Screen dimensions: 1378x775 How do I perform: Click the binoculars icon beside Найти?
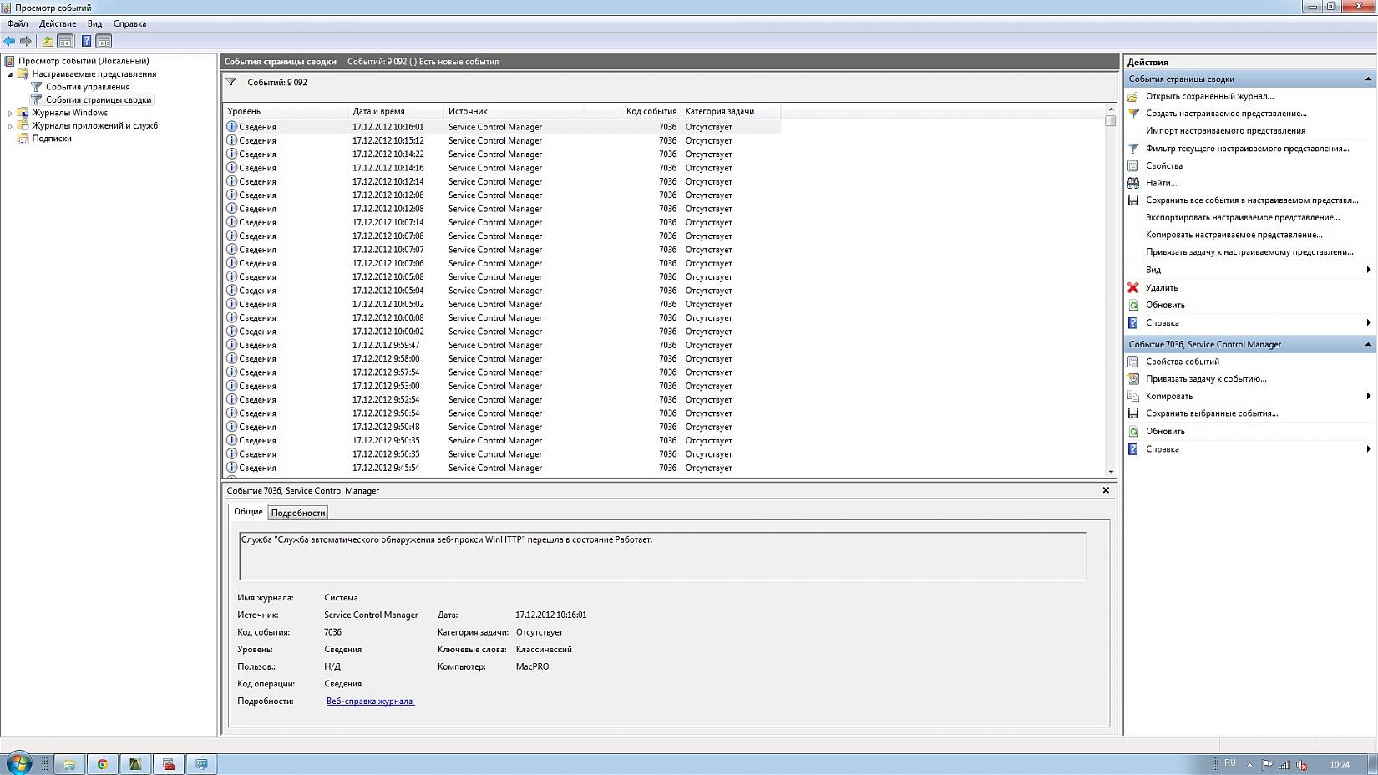(1133, 183)
